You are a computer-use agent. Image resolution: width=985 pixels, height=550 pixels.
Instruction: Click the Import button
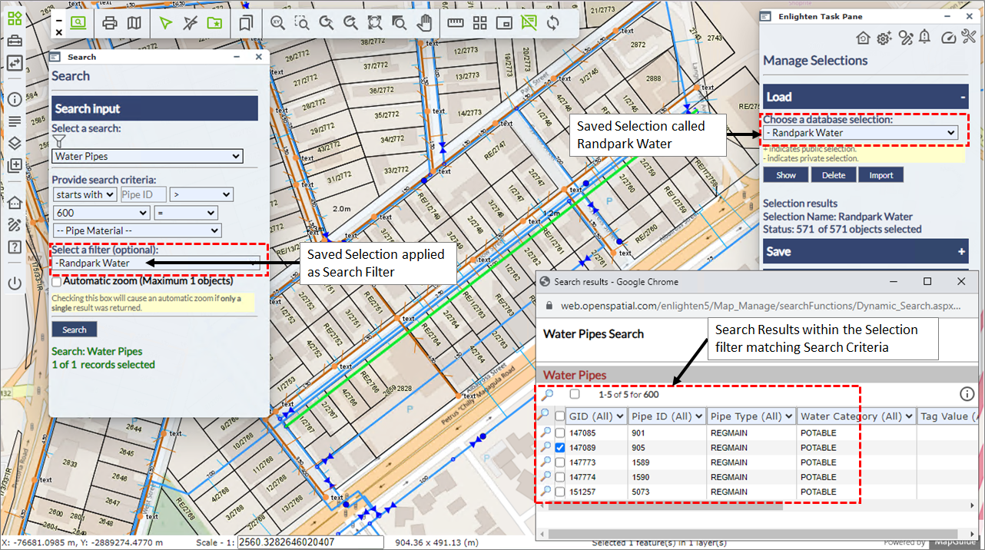881,175
